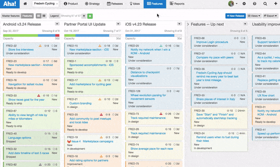
Task: Click the New Release button
Action: (x=236, y=16)
